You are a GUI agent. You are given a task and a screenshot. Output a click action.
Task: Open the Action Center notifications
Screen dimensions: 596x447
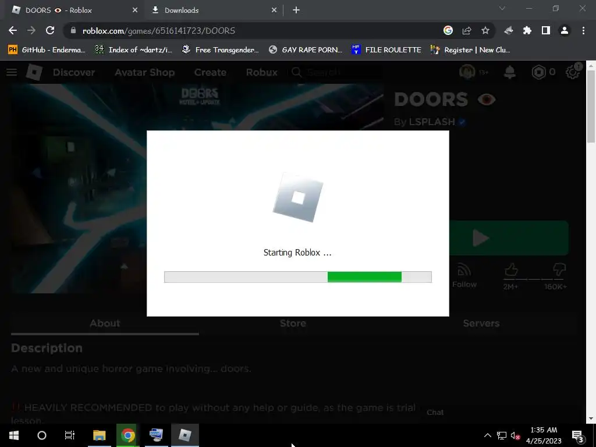tap(577, 435)
